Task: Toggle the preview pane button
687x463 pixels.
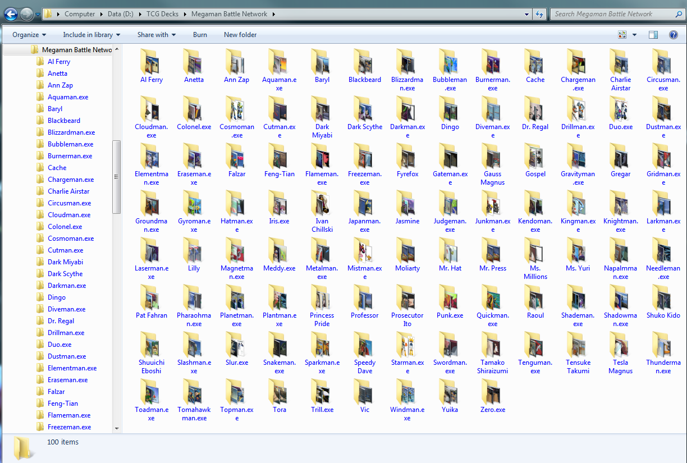Action: (x=653, y=35)
